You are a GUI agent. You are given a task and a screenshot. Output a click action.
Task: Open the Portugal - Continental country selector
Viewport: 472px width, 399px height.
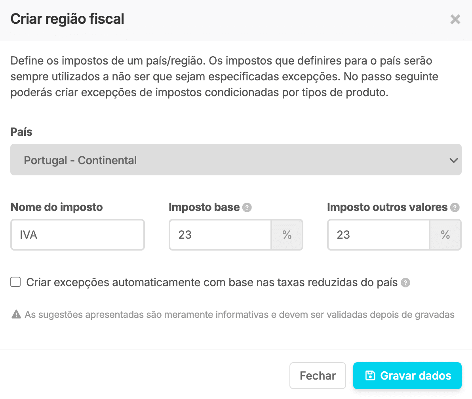click(x=236, y=160)
